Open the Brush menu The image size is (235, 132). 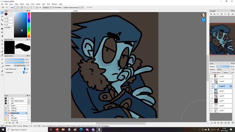(38, 4)
